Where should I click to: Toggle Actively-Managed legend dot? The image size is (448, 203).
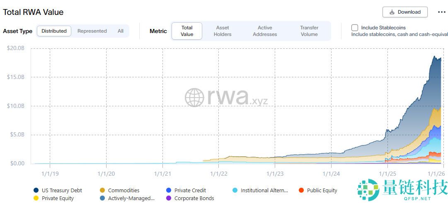[x=102, y=198]
